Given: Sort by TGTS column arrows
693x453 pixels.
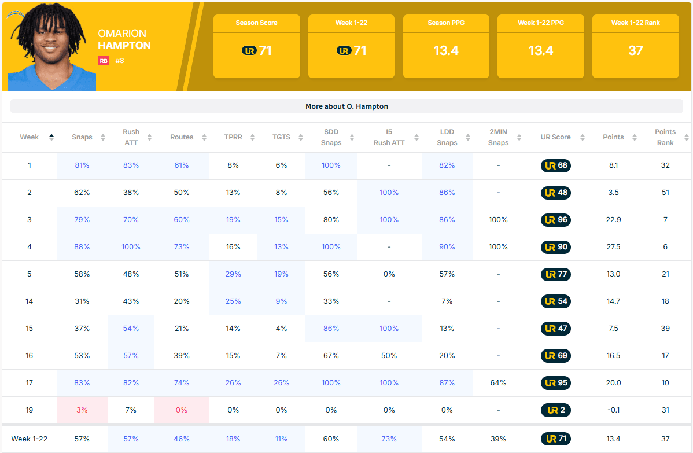Looking at the screenshot, I should pos(301,138).
